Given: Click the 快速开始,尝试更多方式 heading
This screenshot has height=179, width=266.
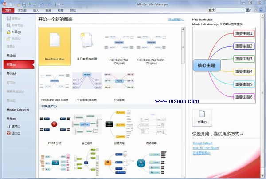Looking at the screenshot, I should point(218,134).
